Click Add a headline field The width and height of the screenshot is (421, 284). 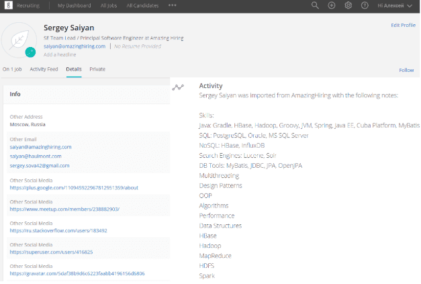tap(60, 54)
